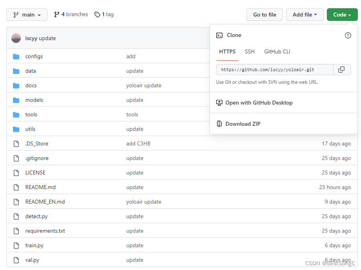The image size is (361, 270).
Task: Click the '9 days ago' timestamp
Action: click(338, 202)
